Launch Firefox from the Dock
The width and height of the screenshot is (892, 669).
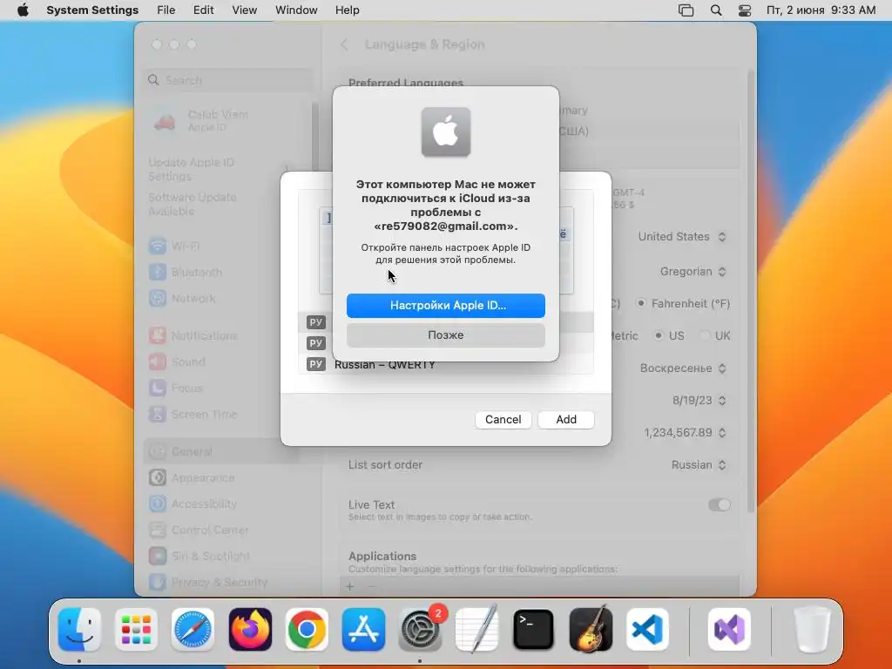[x=250, y=629]
